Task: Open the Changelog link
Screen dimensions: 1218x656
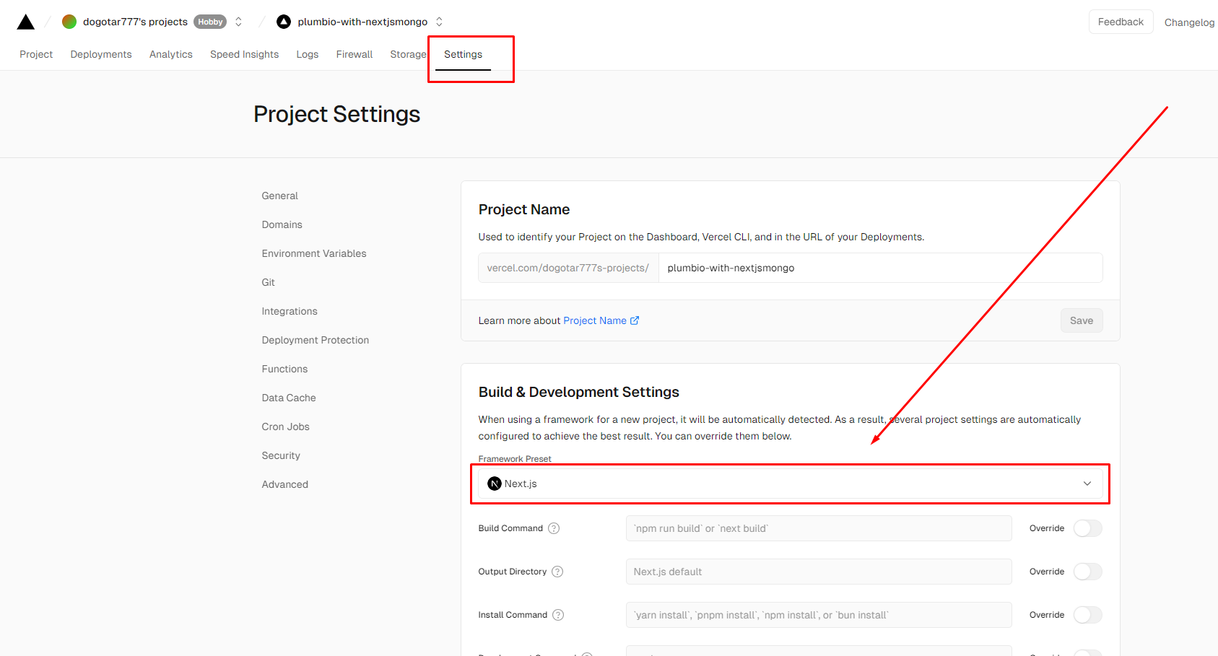Action: pyautogui.click(x=1189, y=22)
